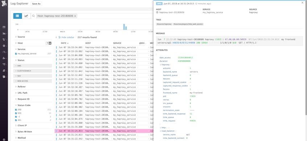Viewport: 307px width, 141px height.
Task: Remove the Host haproxy-test-20180606 search filter
Action: [x=75, y=16]
